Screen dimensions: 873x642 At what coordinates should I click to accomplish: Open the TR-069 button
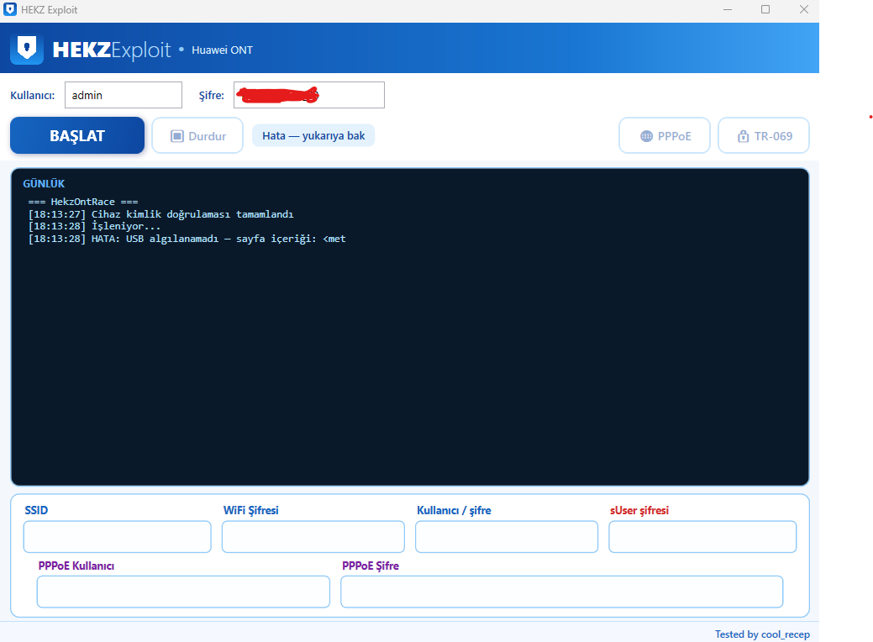click(764, 136)
